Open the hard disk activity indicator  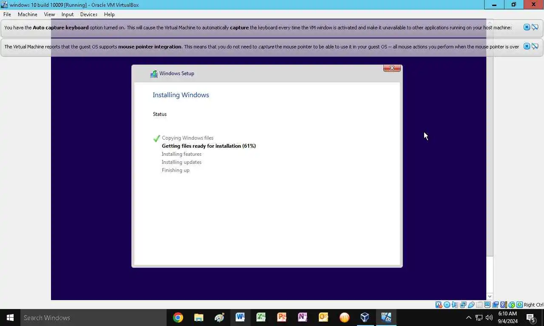click(439, 305)
